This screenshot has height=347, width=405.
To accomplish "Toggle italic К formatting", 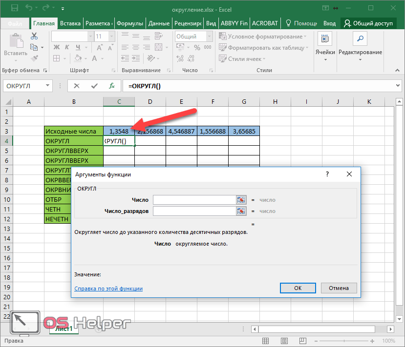I will pos(67,47).
